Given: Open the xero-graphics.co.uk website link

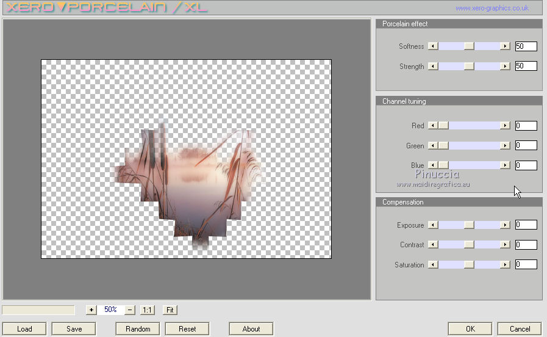Looking at the screenshot, I should point(492,9).
